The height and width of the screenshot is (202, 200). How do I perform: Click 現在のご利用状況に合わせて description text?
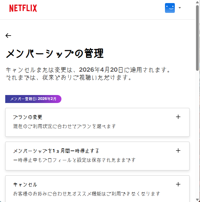(65, 126)
